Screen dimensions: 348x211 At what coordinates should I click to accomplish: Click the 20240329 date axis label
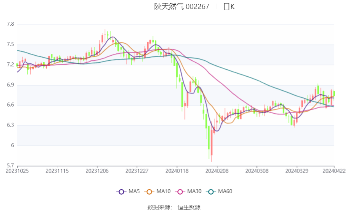pos(297,171)
